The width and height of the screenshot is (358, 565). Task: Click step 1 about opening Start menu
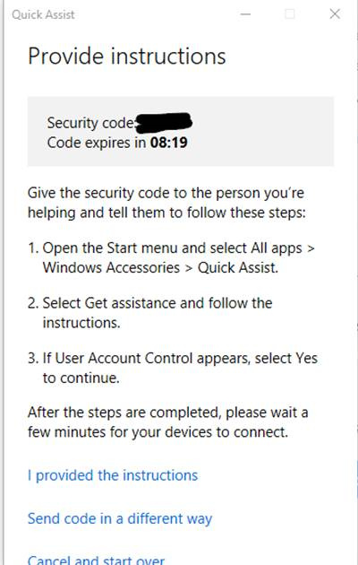point(172,257)
